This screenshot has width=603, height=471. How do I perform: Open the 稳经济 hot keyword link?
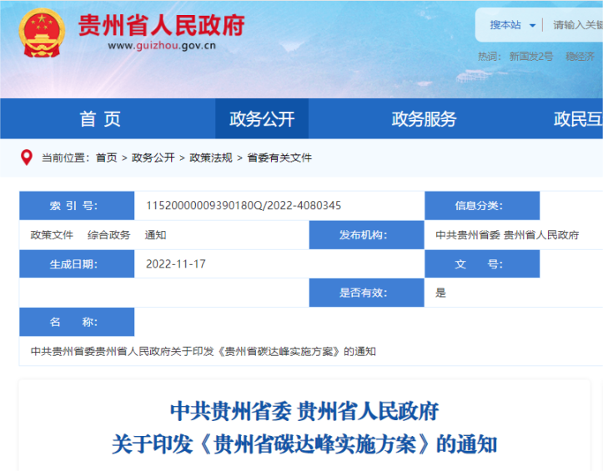[580, 57]
